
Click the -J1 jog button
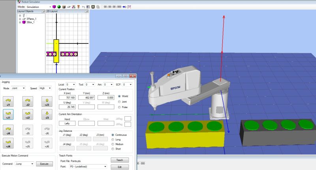[x=8, y=102]
